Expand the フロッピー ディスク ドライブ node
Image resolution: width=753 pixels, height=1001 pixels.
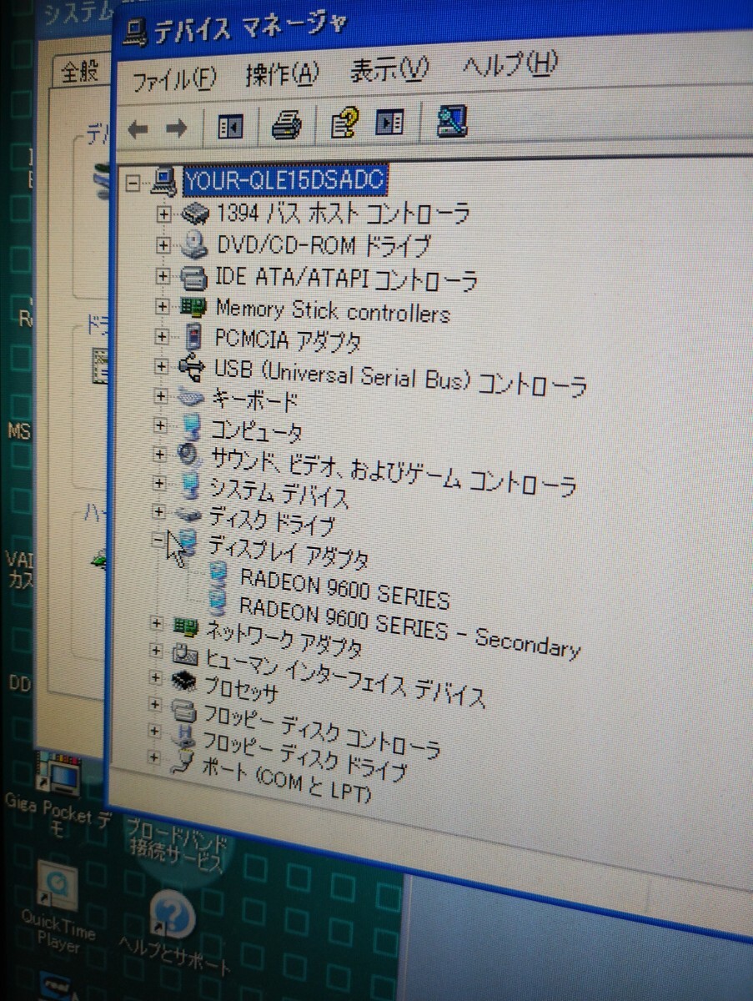coord(153,731)
